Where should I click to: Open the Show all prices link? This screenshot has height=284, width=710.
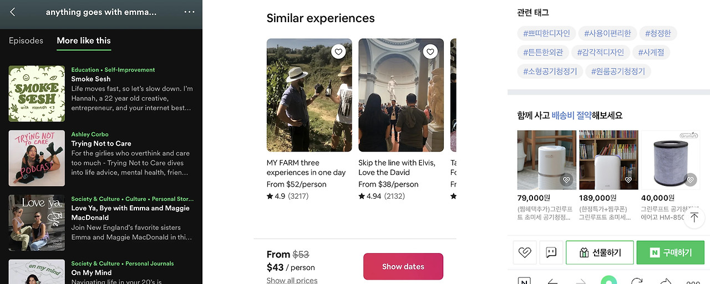[292, 281]
